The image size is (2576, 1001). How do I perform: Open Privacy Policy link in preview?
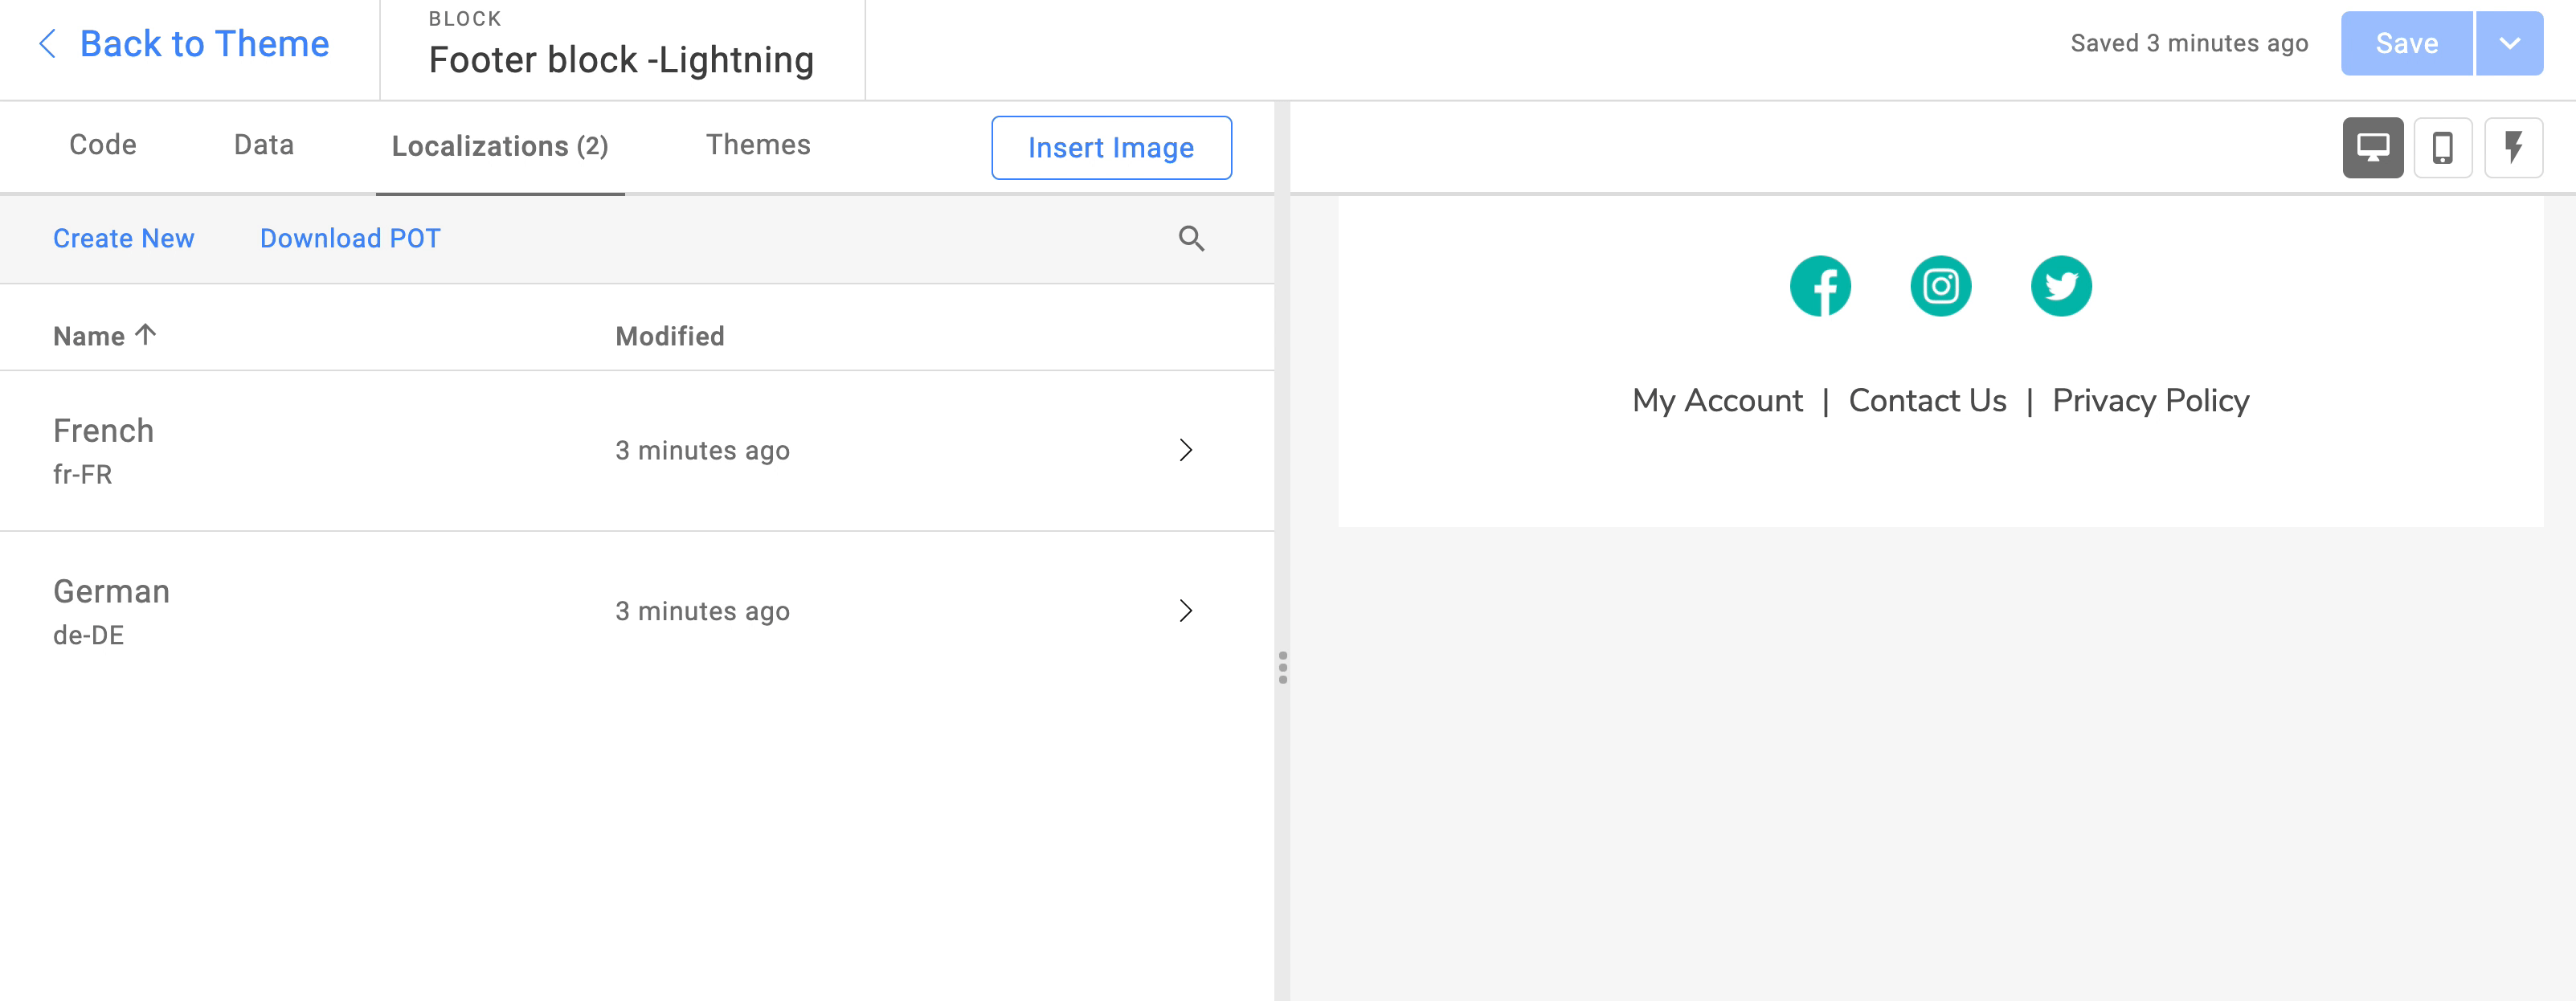point(2151,401)
